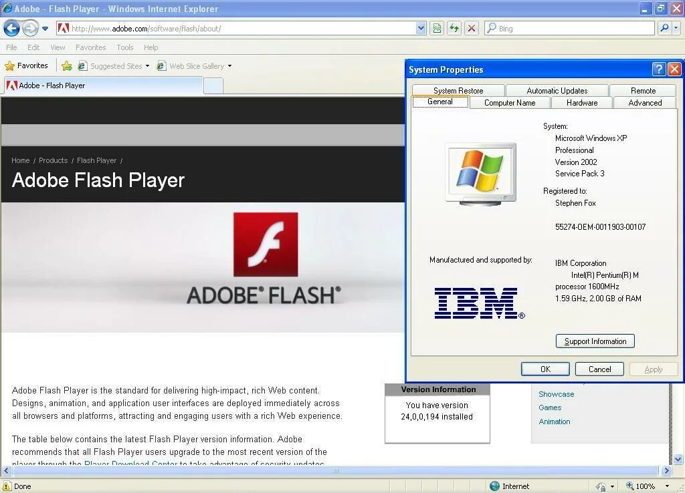This screenshot has width=685, height=493.
Task: Open the Favorites menu
Action: point(91,47)
